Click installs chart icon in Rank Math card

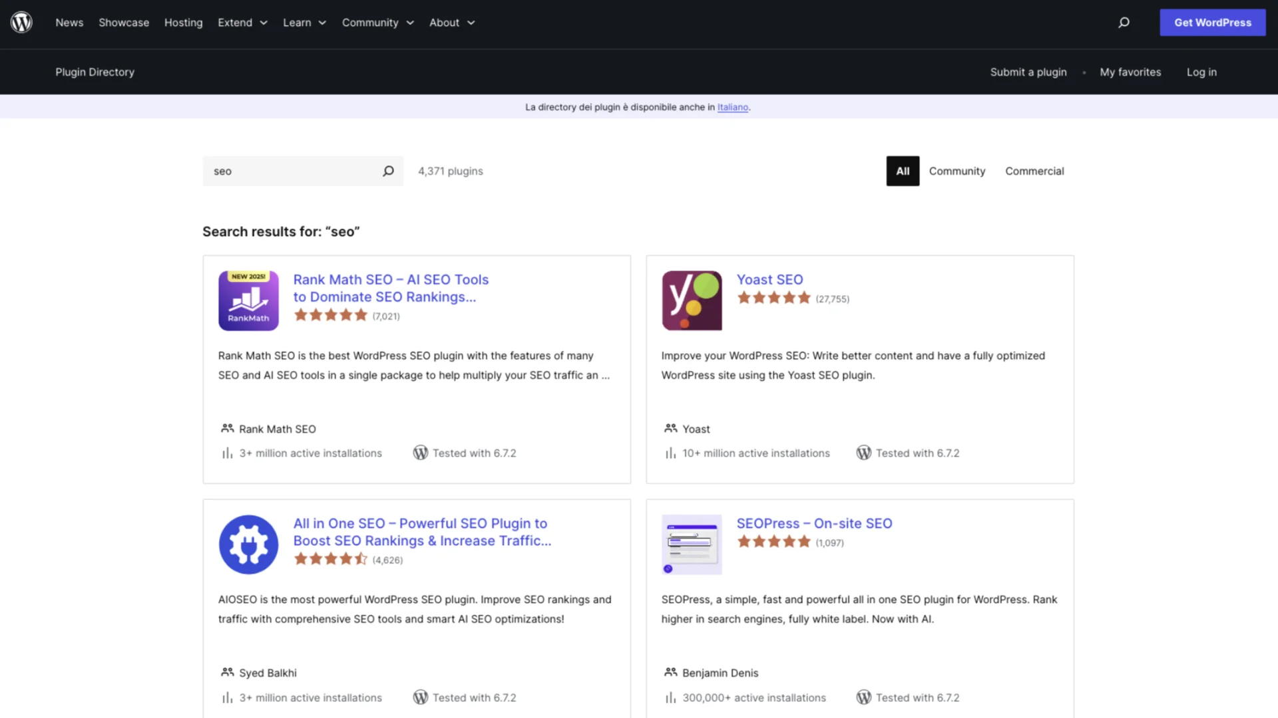[x=227, y=453]
